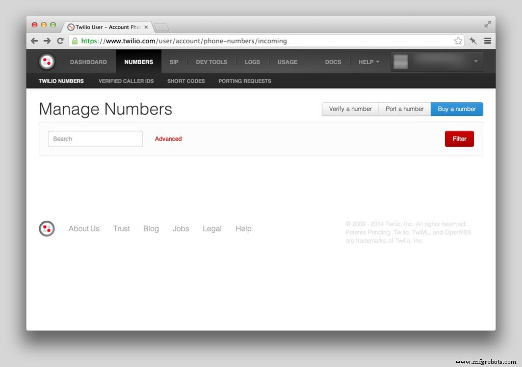522x367 pixels.
Task: Click the browser back arrow
Action: click(x=35, y=41)
